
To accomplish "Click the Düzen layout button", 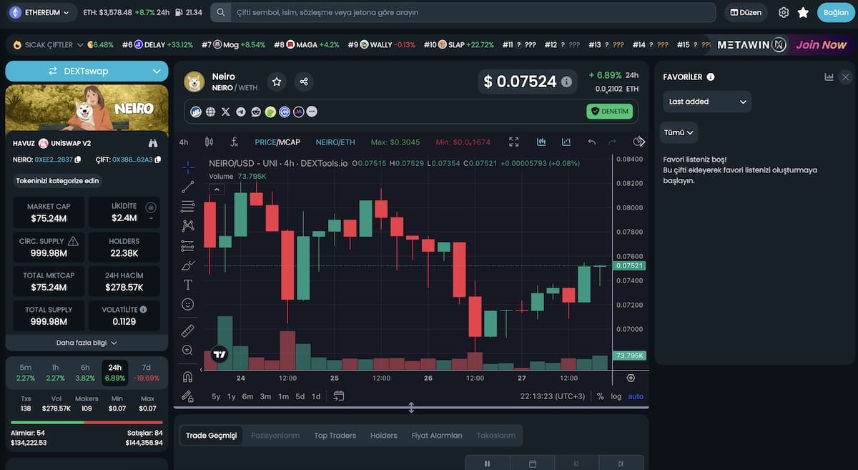I will (x=746, y=12).
